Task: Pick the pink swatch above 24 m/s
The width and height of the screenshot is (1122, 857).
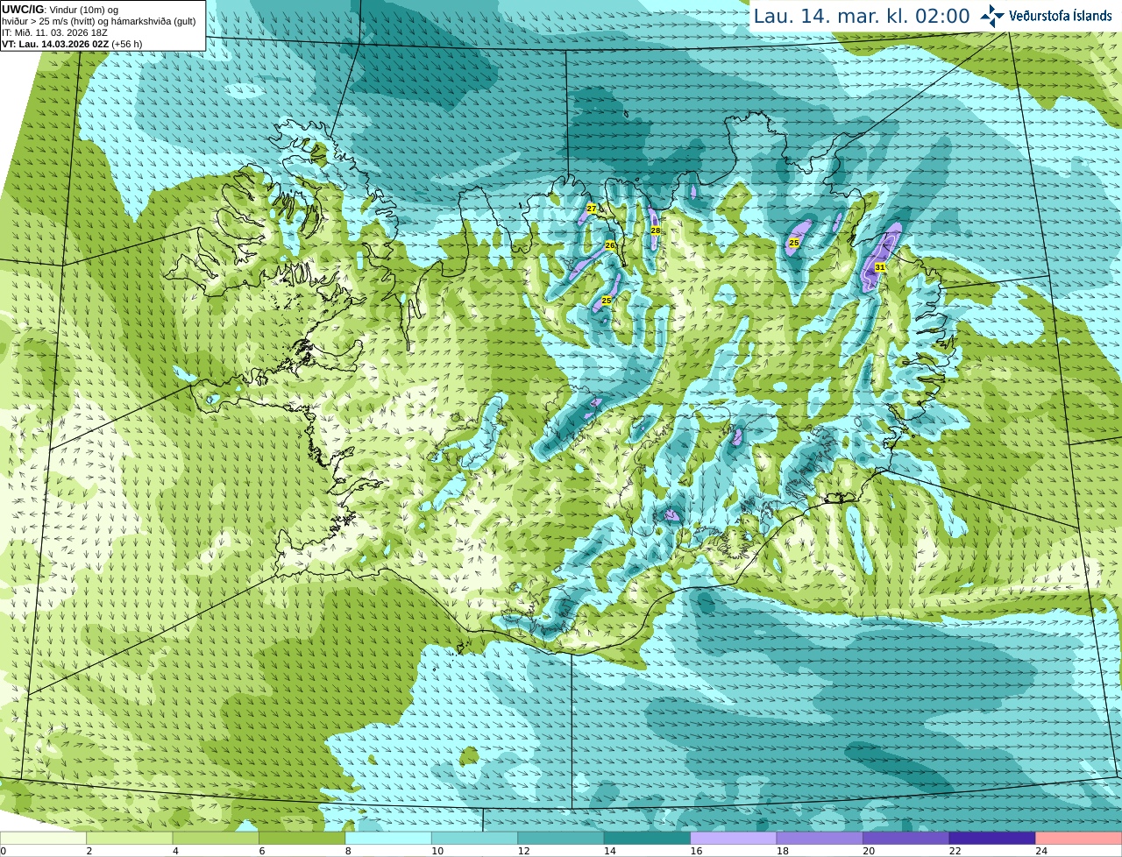Action: [x=1079, y=838]
